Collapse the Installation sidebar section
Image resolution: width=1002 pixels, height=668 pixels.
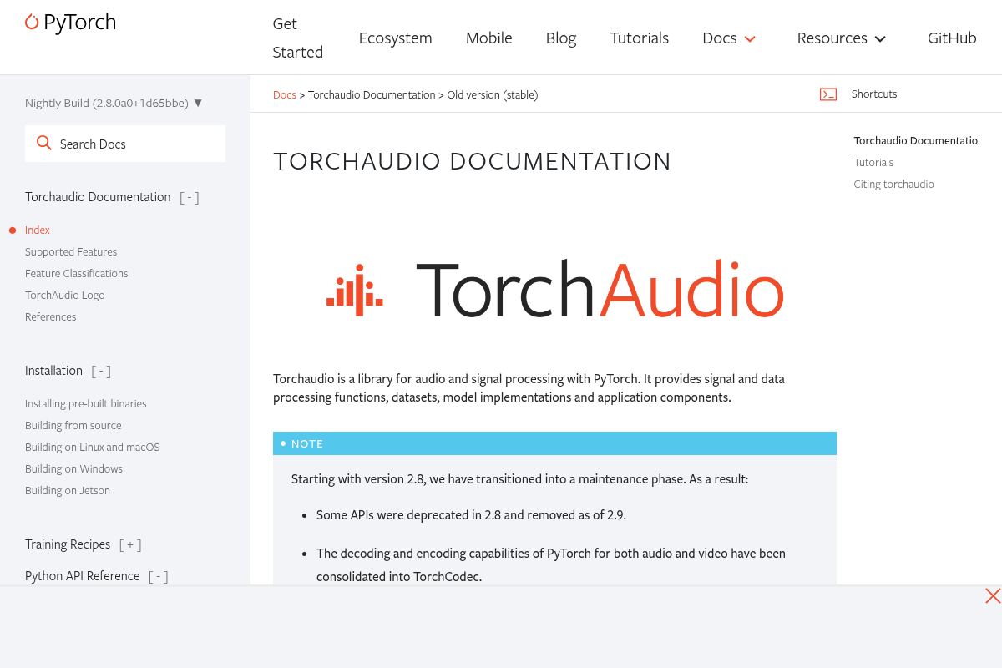(x=101, y=372)
